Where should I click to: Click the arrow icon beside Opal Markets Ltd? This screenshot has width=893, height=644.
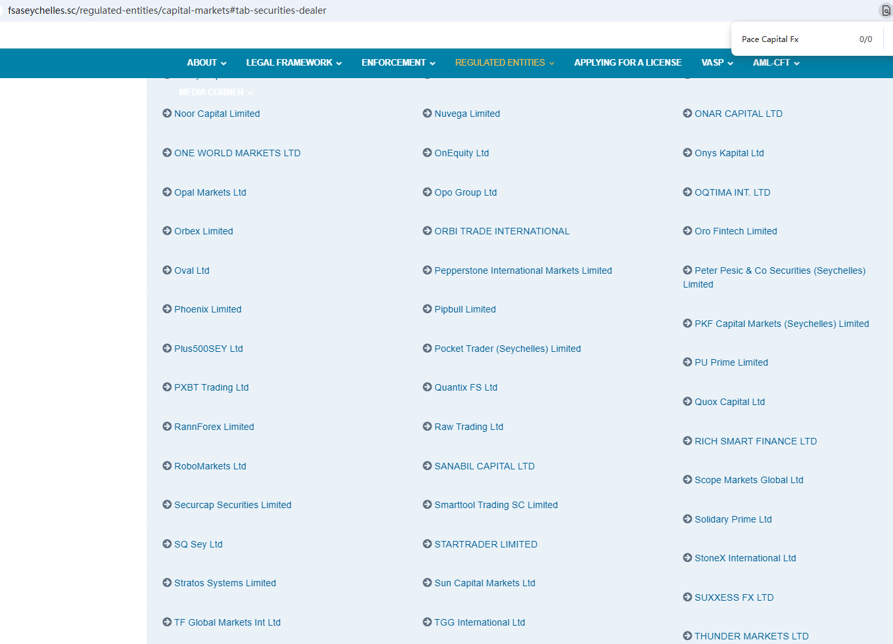[167, 192]
